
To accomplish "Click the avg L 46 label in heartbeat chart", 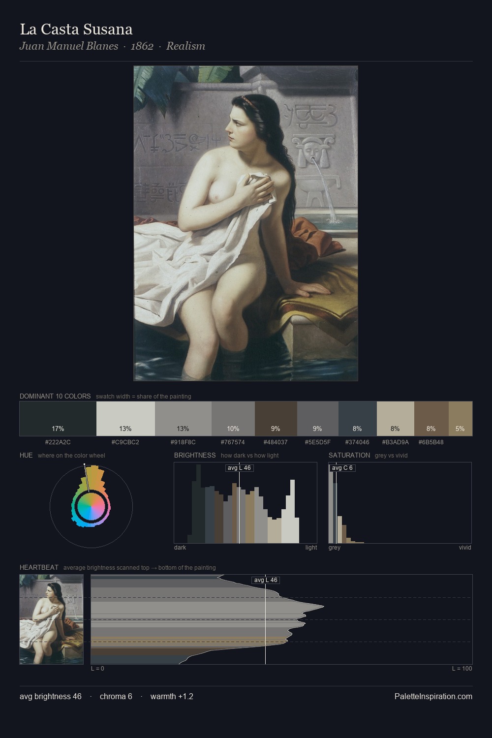I will (x=266, y=580).
